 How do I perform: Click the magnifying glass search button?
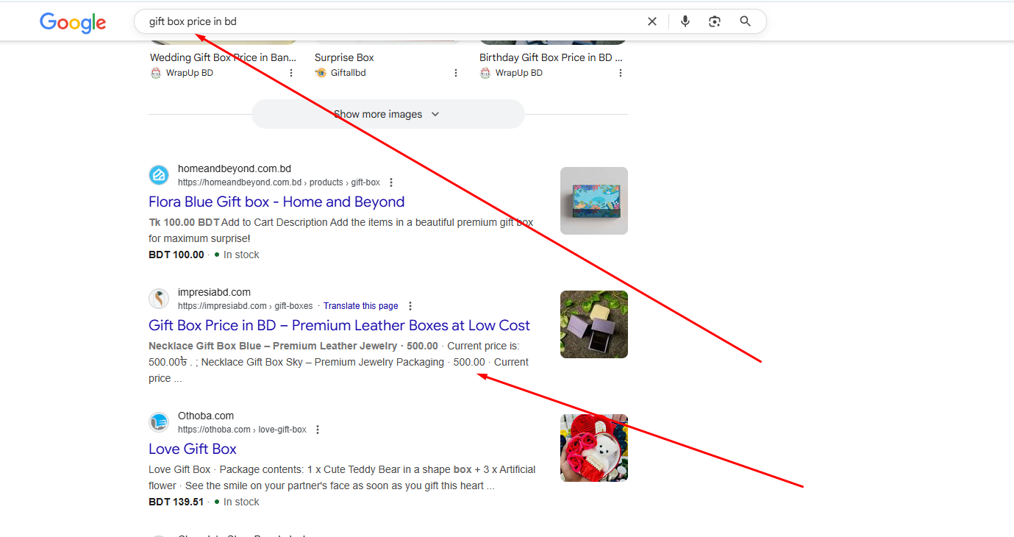(x=745, y=21)
